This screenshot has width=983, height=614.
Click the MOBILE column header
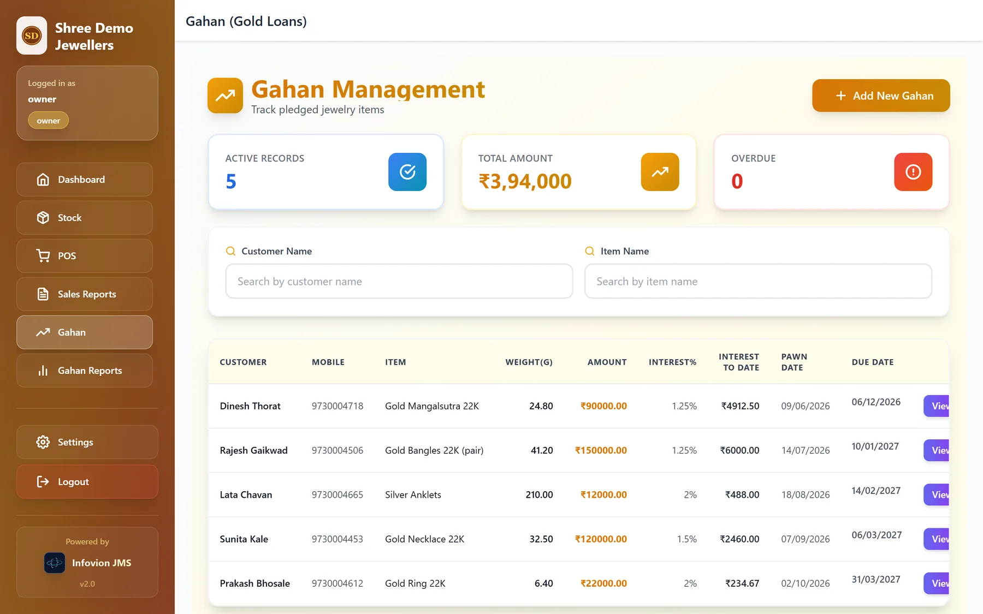328,362
